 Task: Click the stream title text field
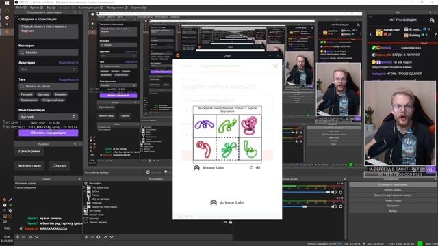[x=49, y=31]
